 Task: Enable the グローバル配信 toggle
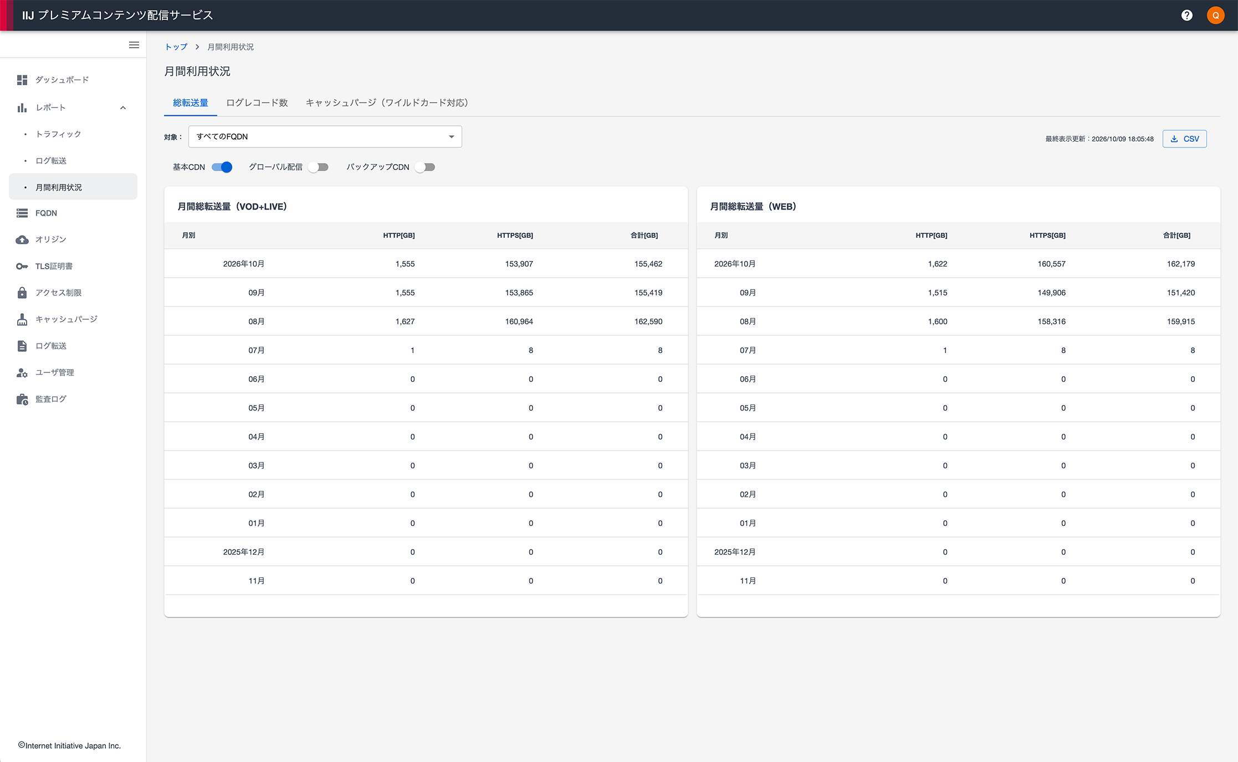click(318, 167)
